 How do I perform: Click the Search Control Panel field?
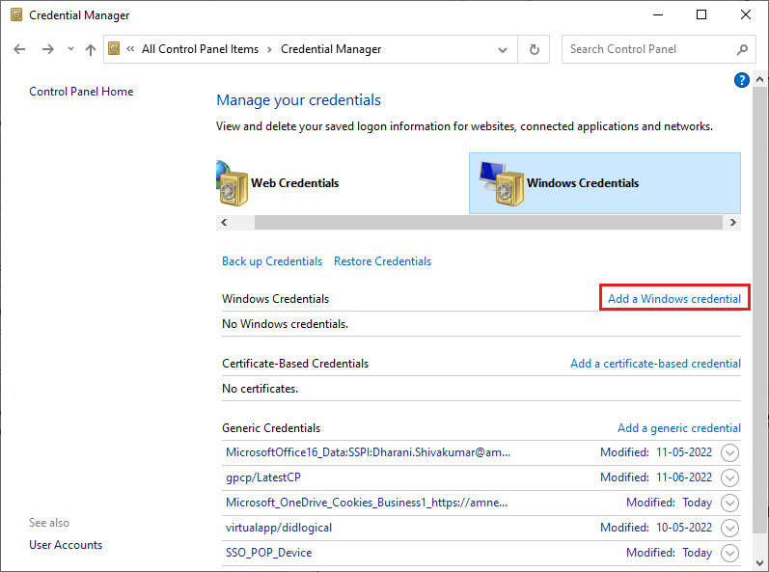pyautogui.click(x=659, y=49)
